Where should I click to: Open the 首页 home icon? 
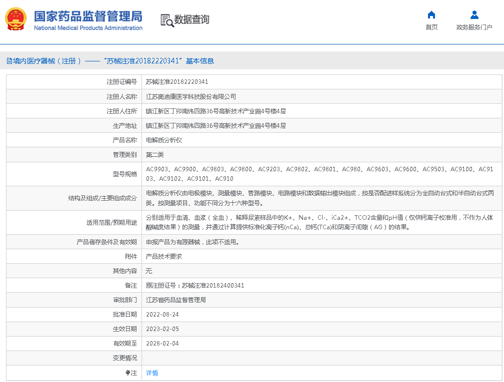click(431, 14)
